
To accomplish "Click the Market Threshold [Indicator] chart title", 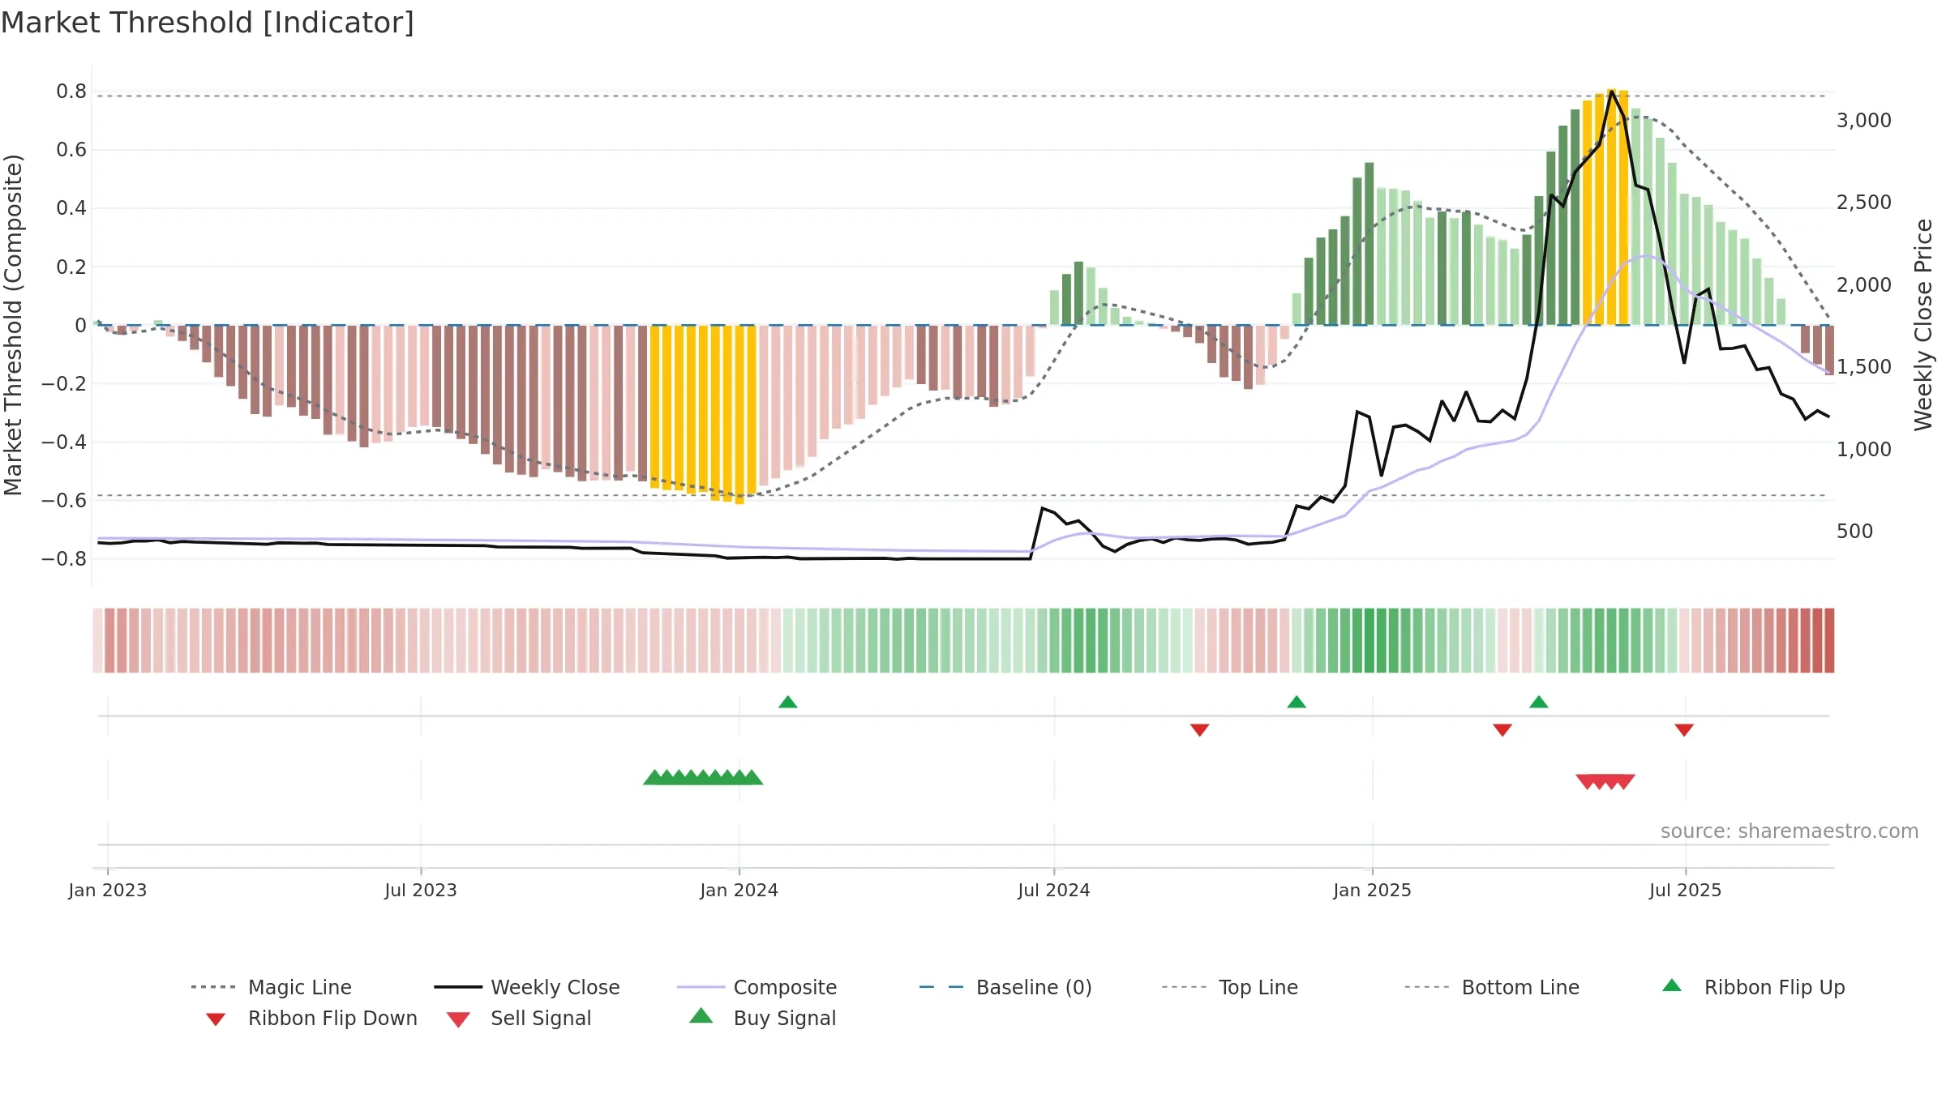I will click(208, 23).
